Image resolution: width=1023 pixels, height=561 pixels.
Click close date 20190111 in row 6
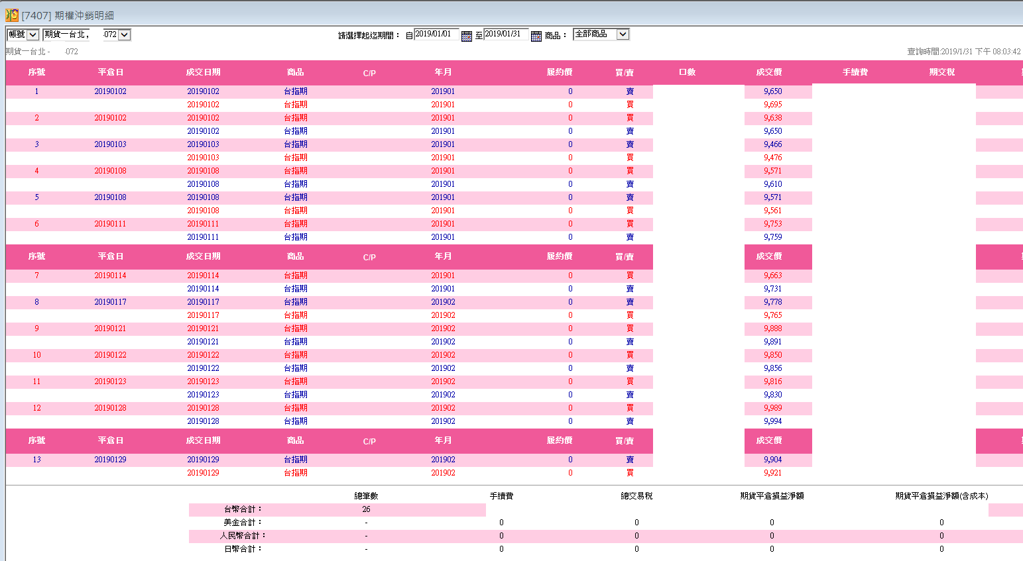pos(110,224)
